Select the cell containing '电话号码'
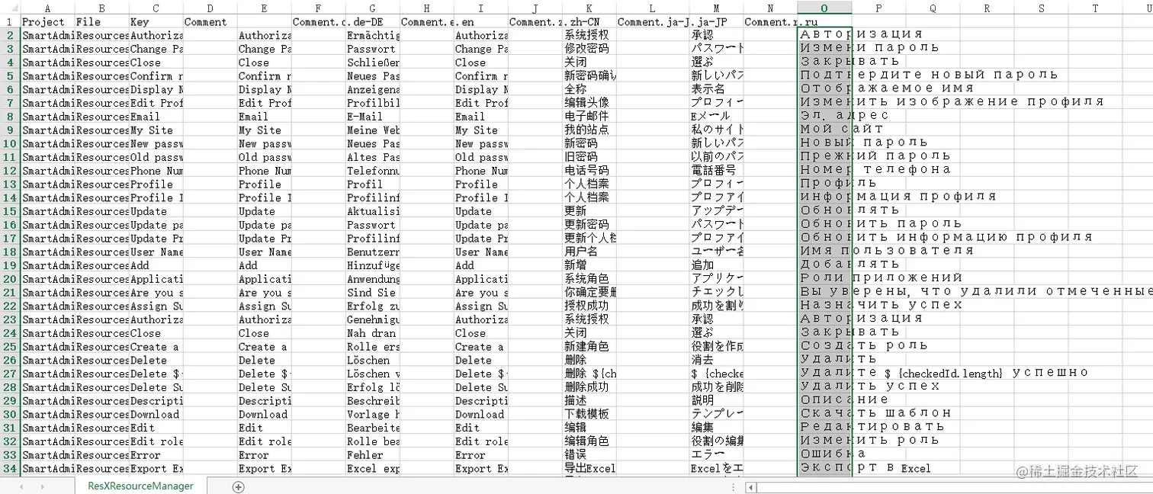 pyautogui.click(x=589, y=171)
